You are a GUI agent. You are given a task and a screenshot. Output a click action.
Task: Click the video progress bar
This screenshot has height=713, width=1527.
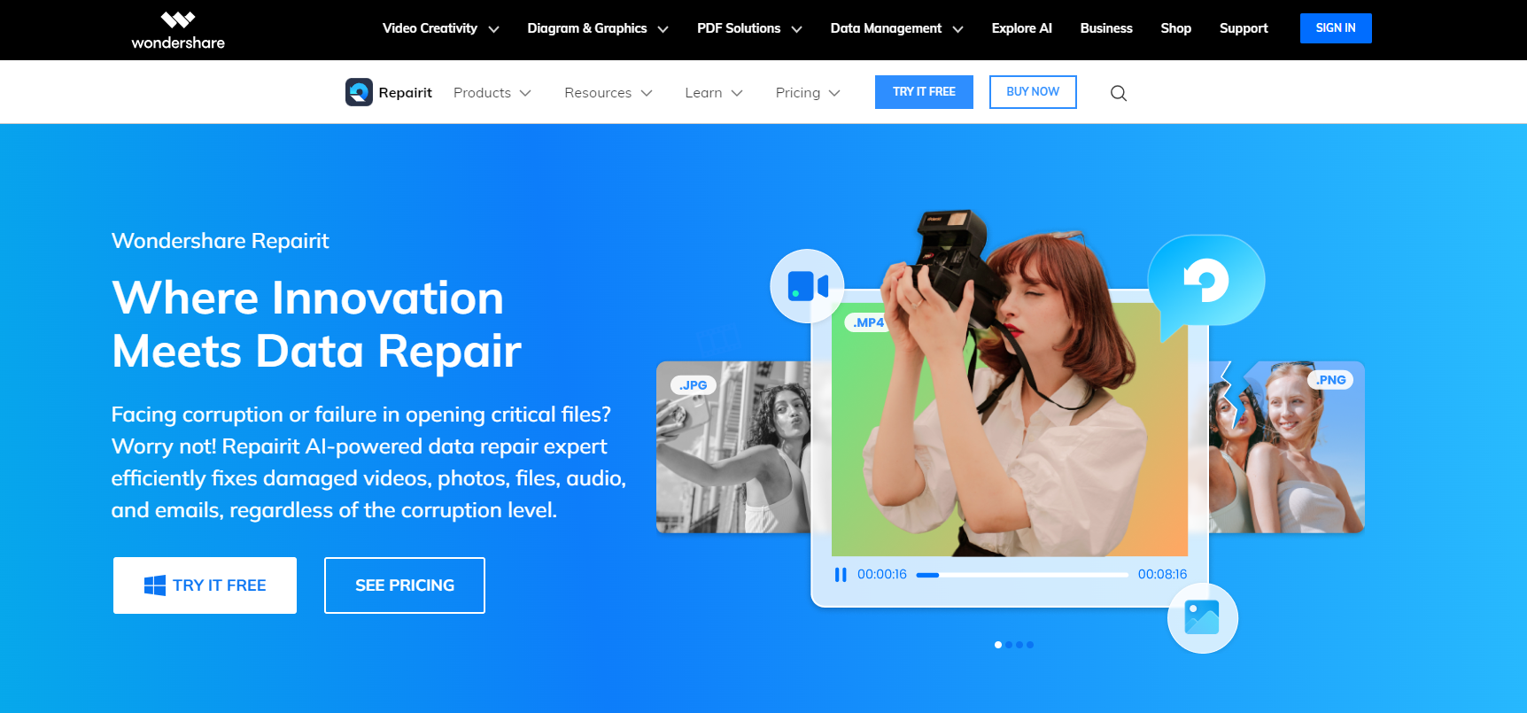pyautogui.click(x=1022, y=575)
